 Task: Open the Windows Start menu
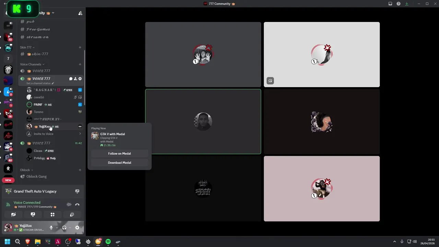7,242
